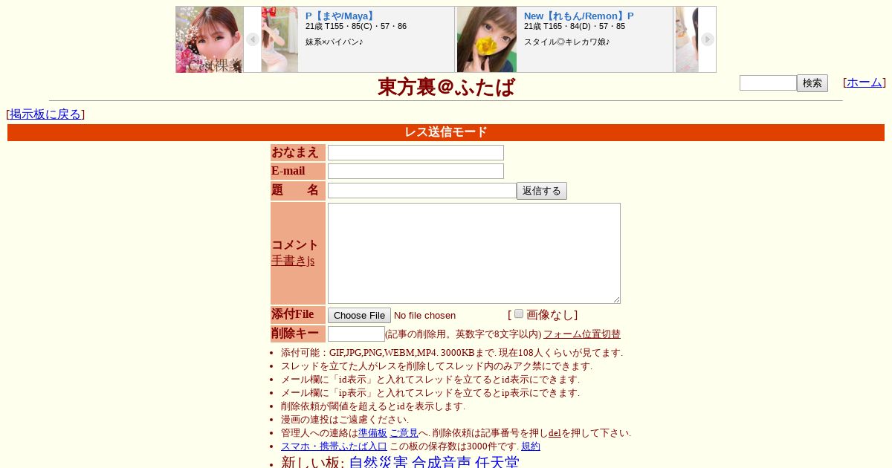Open the 規約 rules link
The width and height of the screenshot is (892, 468).
(x=531, y=446)
